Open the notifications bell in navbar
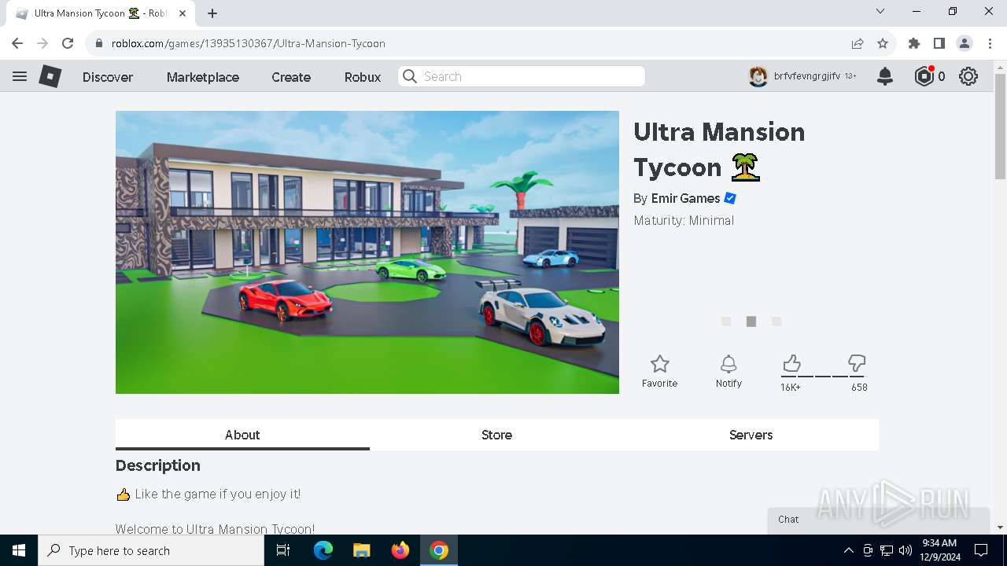The image size is (1007, 566). point(885,76)
